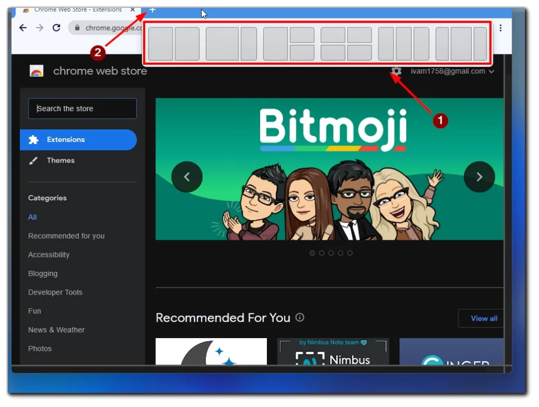
Task: Pick the middle column of the equal three-column layout
Action: [404, 44]
